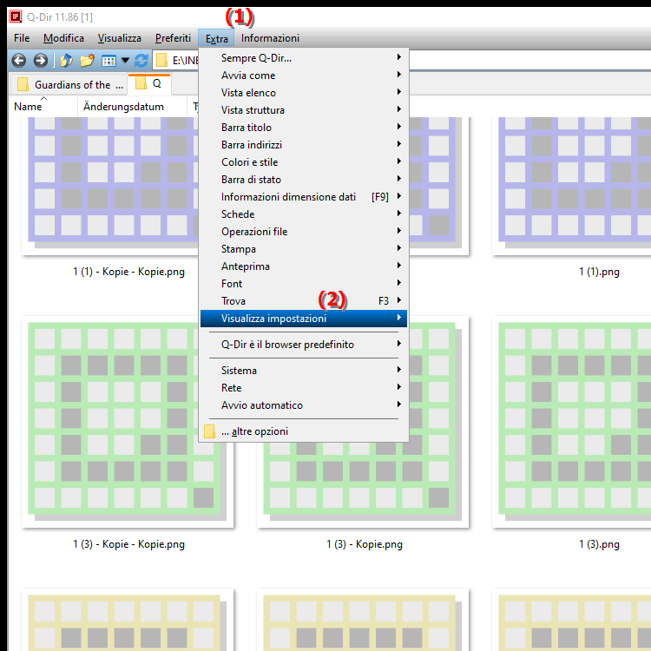Open the Anteprima submenu

pos(304,266)
